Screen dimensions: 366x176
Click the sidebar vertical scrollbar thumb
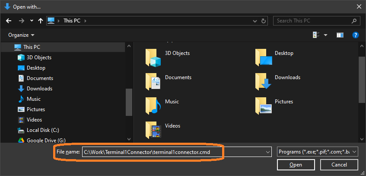(x=129, y=102)
